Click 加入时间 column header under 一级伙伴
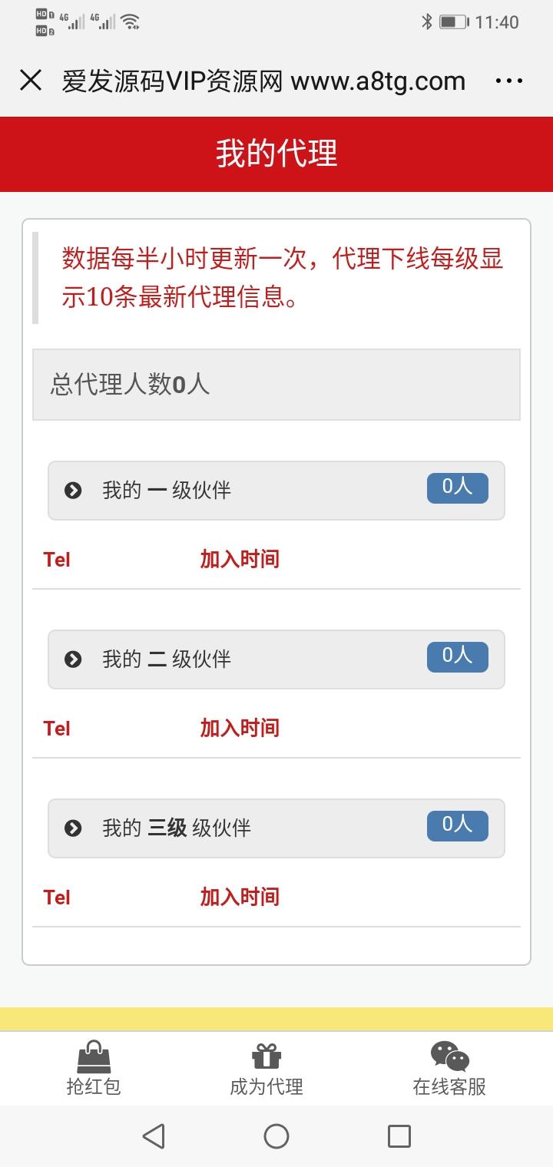The height and width of the screenshot is (1167, 553). pyautogui.click(x=240, y=560)
